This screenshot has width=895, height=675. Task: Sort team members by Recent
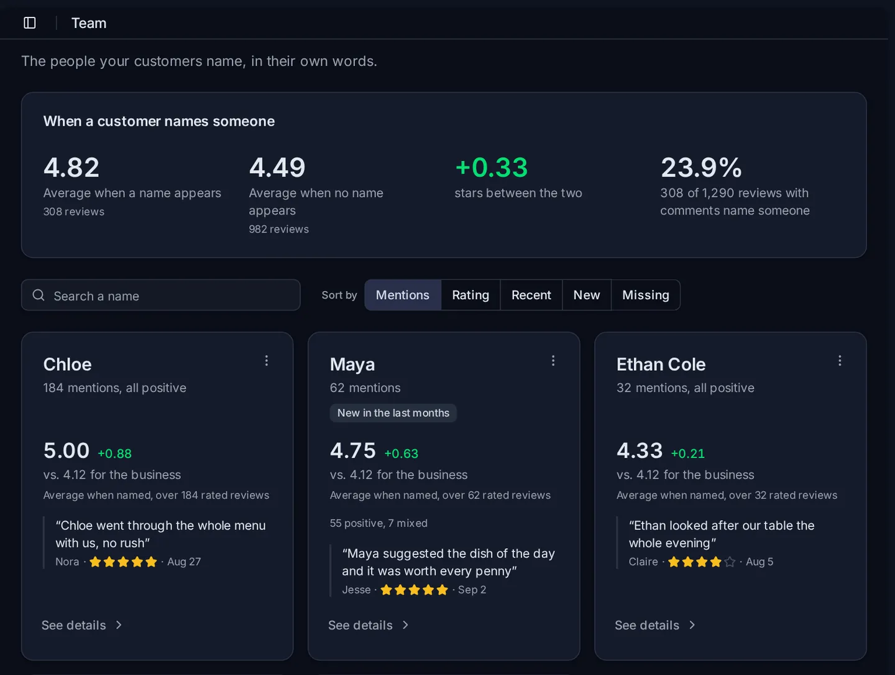point(531,295)
